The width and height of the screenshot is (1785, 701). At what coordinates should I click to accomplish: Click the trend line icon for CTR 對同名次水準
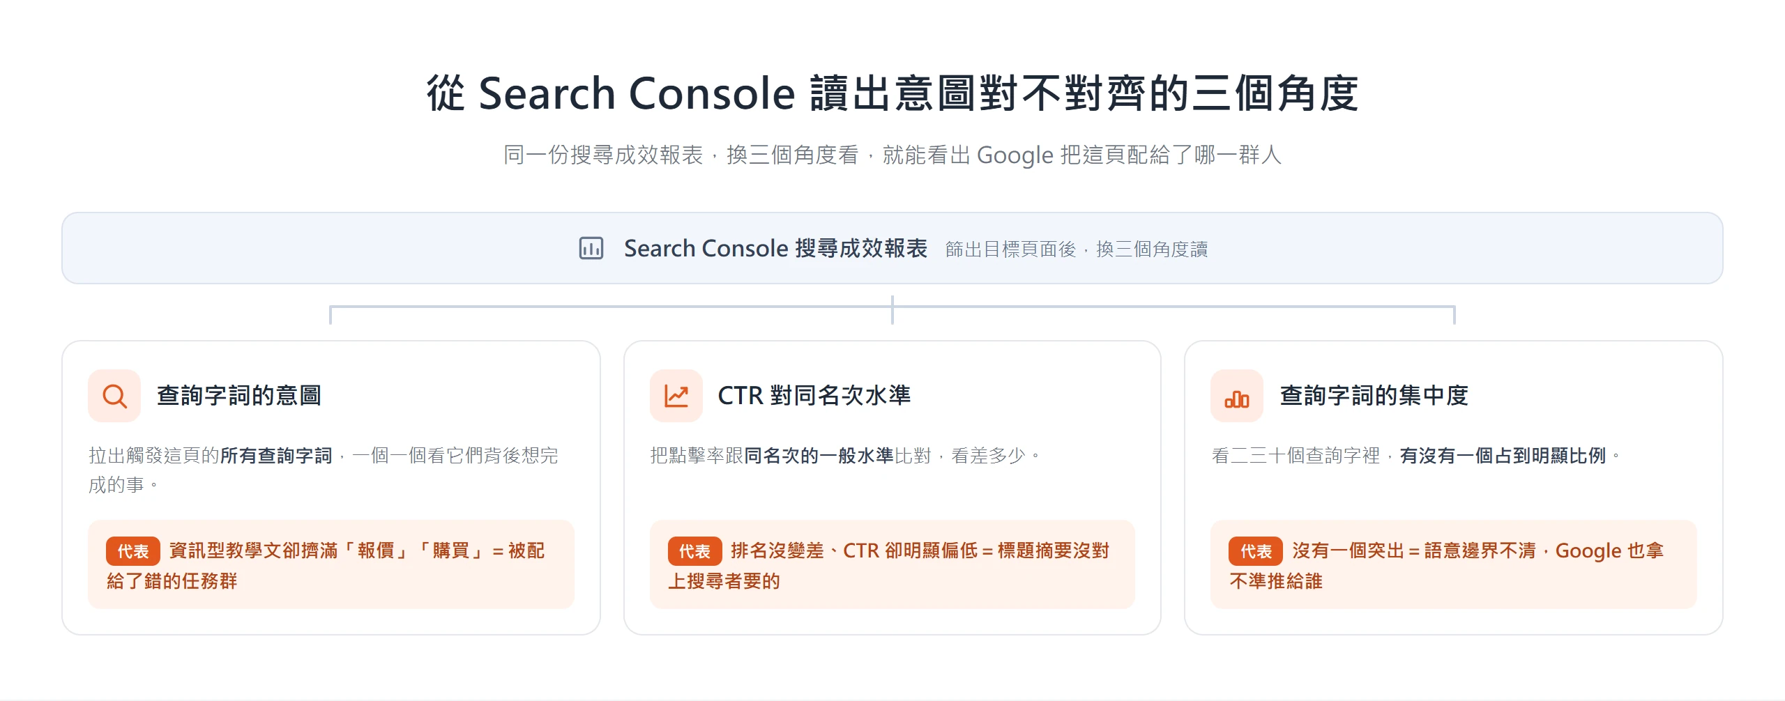coord(676,396)
